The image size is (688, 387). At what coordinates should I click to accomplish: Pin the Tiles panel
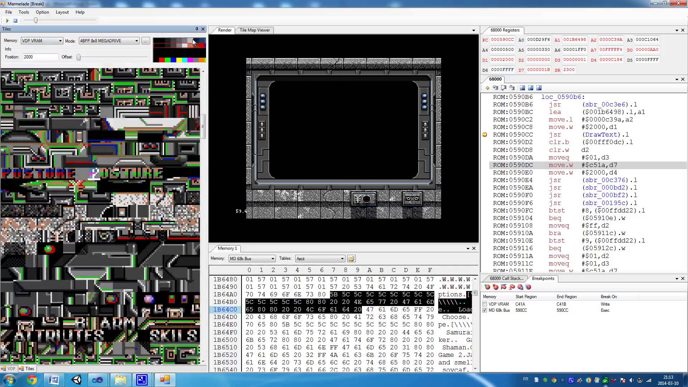[x=197, y=29]
